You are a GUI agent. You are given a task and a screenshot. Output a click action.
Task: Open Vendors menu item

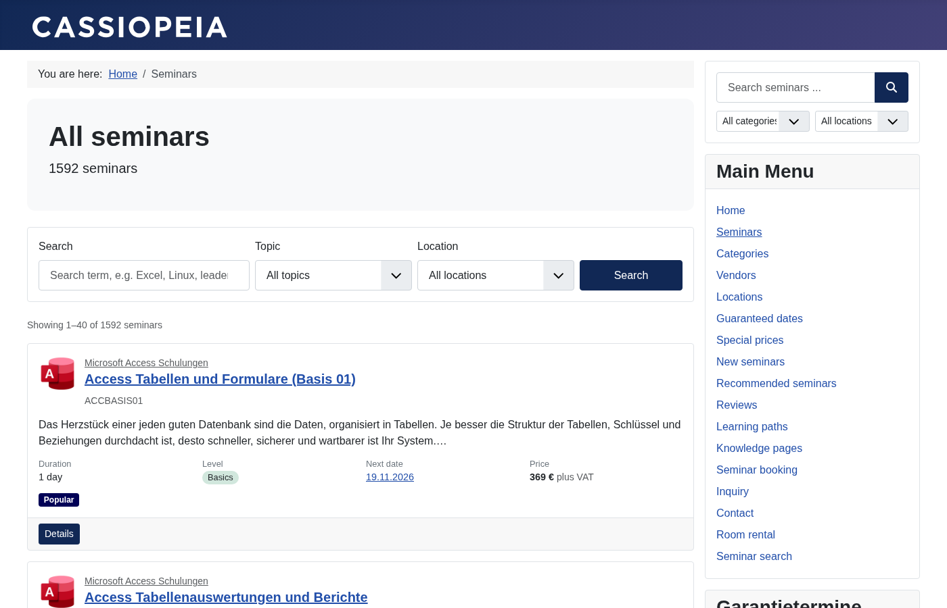(736, 276)
